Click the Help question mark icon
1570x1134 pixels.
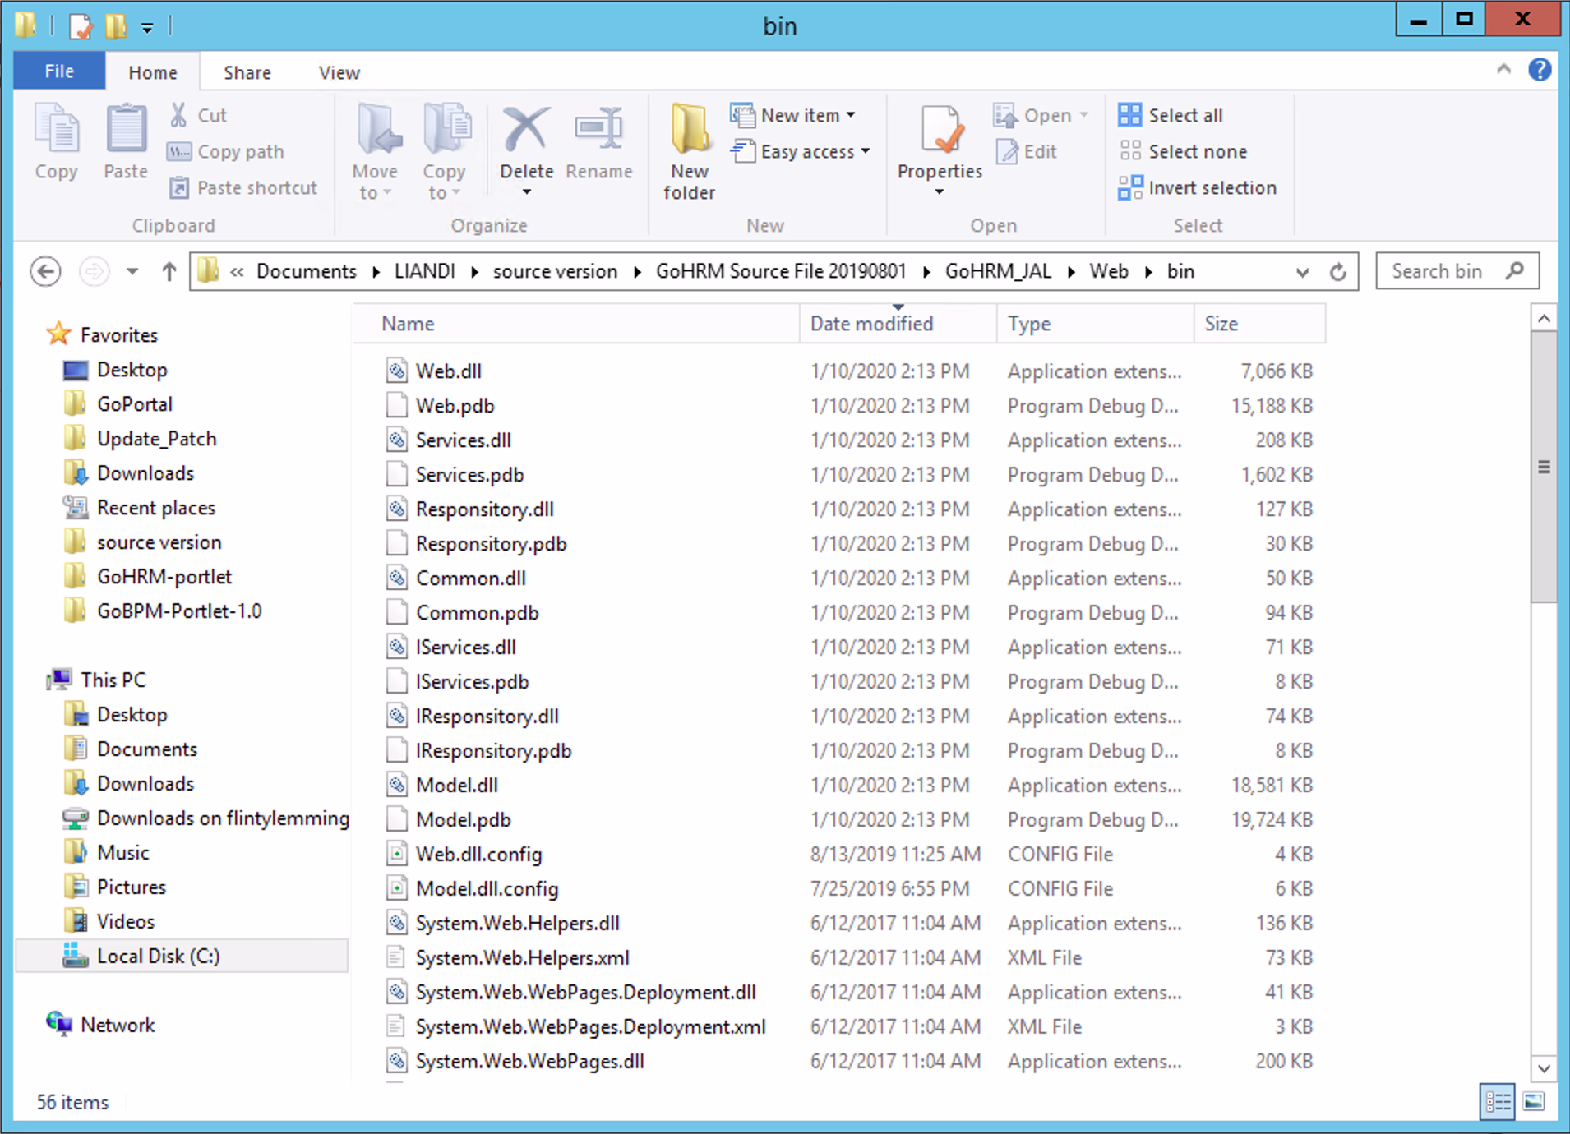point(1540,70)
